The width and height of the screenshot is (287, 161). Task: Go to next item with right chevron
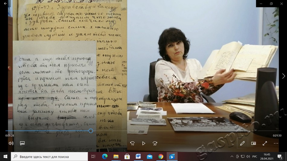point(283,76)
